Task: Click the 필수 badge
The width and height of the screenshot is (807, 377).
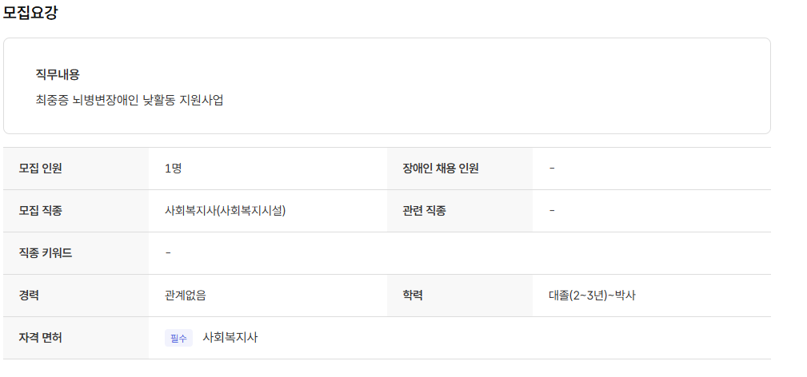Action: 178,338
